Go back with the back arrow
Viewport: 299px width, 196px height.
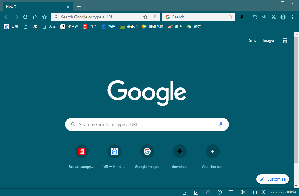7,17
